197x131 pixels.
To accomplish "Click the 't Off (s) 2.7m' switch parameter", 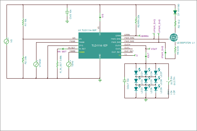I will click(174, 85).
